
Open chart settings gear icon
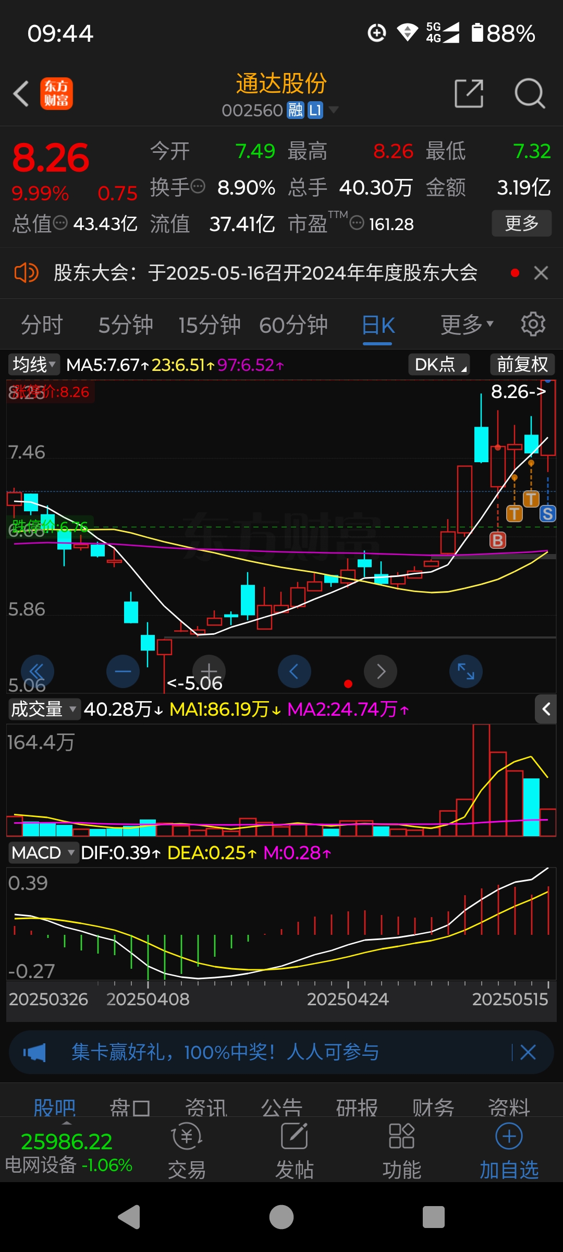pyautogui.click(x=533, y=324)
